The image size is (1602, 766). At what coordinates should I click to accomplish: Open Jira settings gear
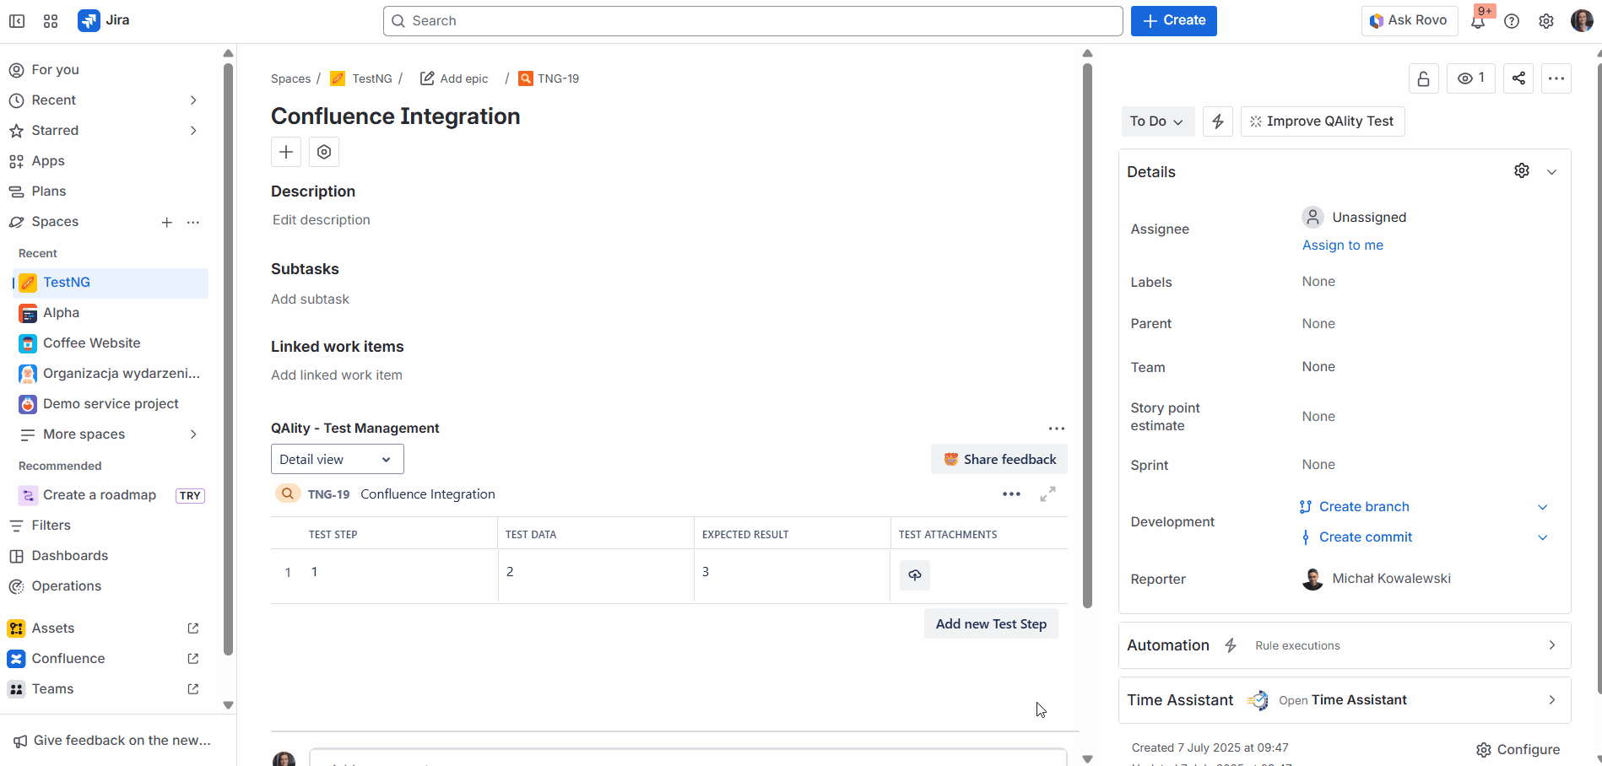pyautogui.click(x=1546, y=21)
